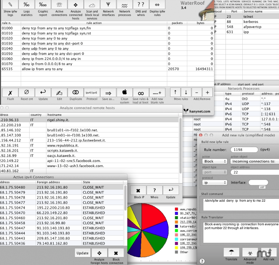This screenshot has width=279, height=265.
Task: Switch ipv4/ipv6 Protocol
Action: pyautogui.click(x=92, y=93)
